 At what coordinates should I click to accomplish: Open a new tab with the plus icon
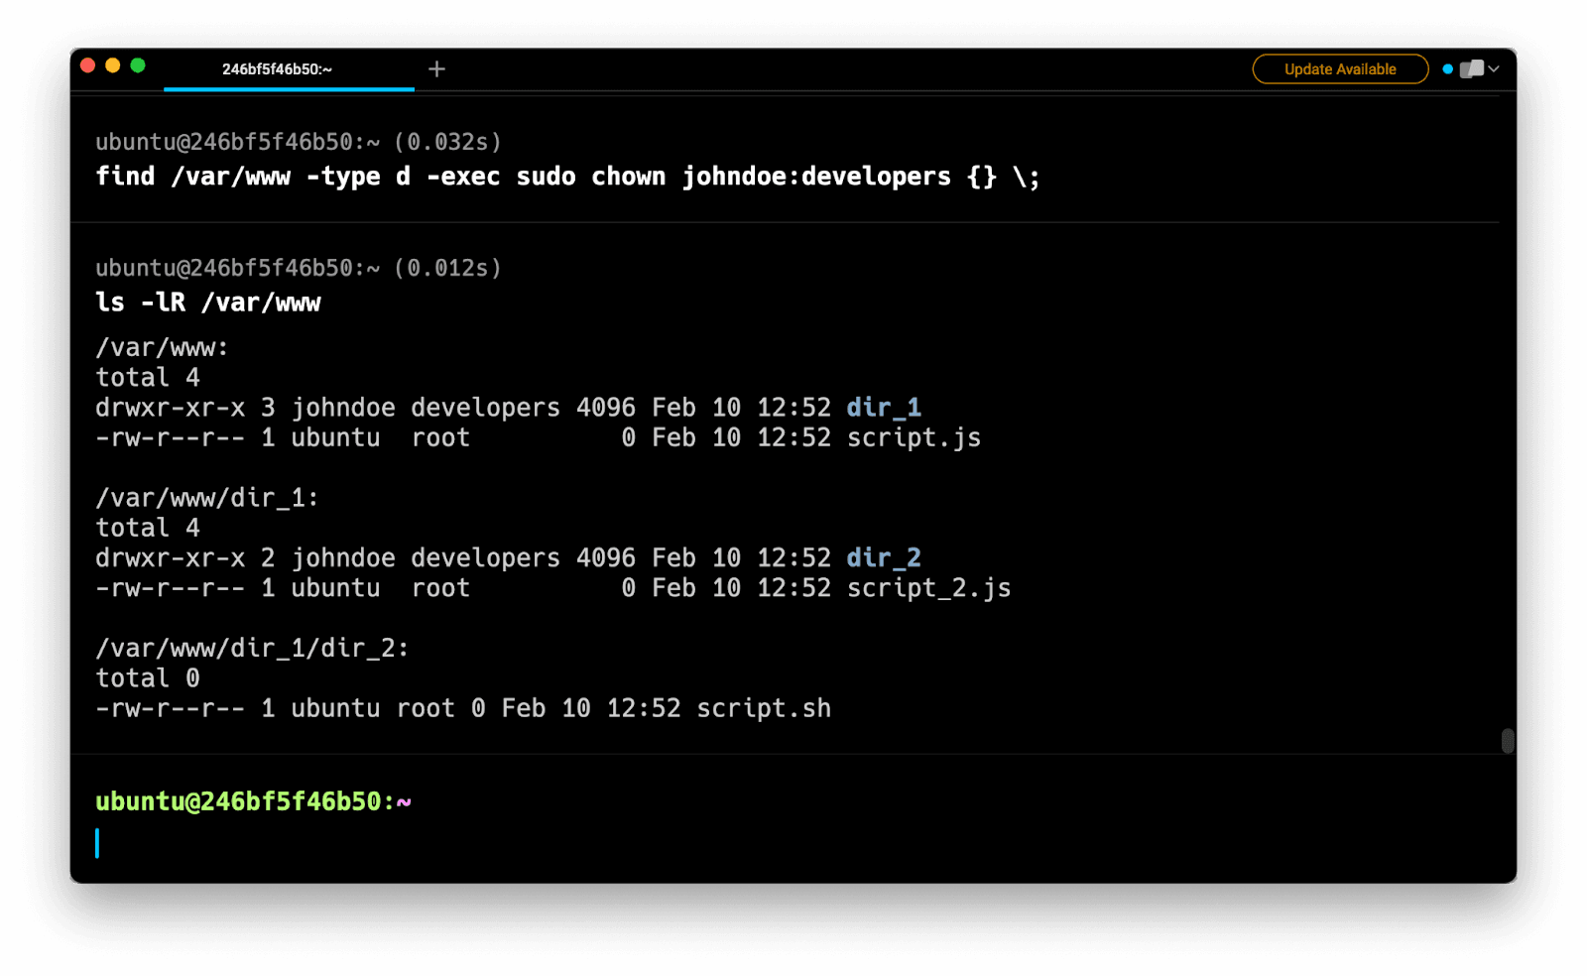(436, 69)
